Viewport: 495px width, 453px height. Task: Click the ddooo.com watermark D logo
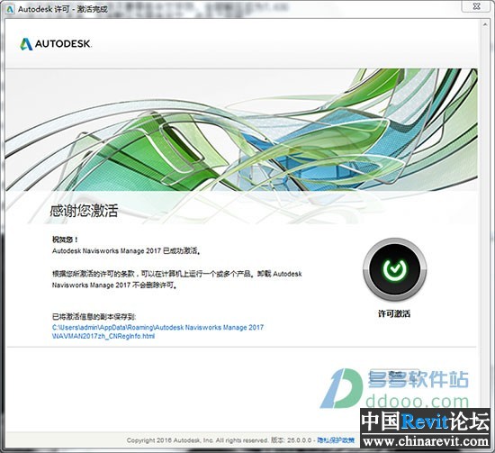pyautogui.click(x=341, y=388)
